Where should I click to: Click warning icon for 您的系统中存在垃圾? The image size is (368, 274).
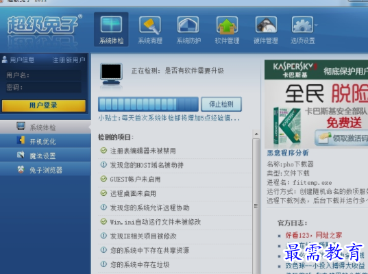(x=103, y=264)
